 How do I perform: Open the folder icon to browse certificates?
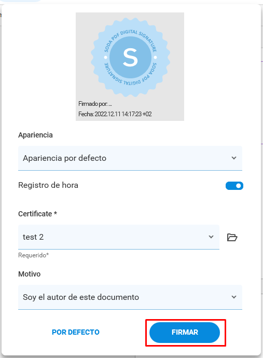(x=232, y=238)
